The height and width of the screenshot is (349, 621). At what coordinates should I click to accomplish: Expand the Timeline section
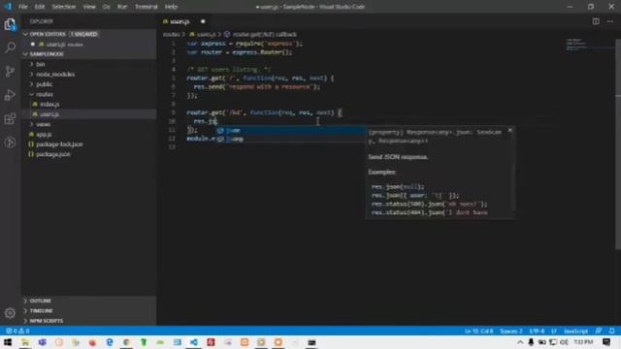point(88,310)
